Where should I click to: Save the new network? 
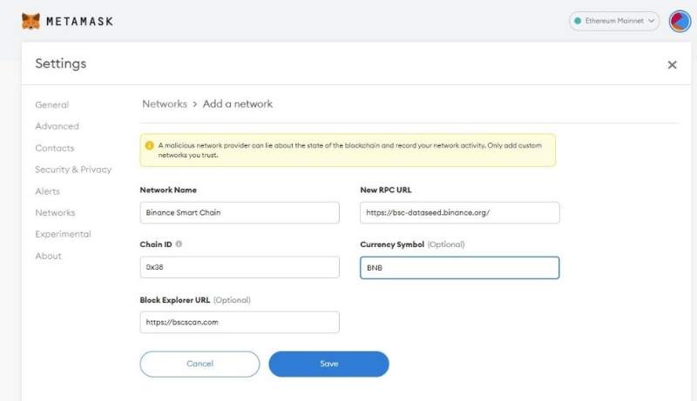click(328, 364)
